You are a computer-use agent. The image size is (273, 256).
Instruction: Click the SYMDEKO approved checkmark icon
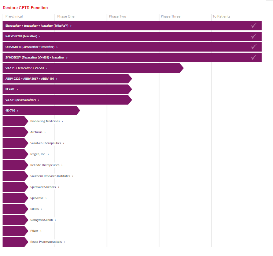pyautogui.click(x=254, y=57)
